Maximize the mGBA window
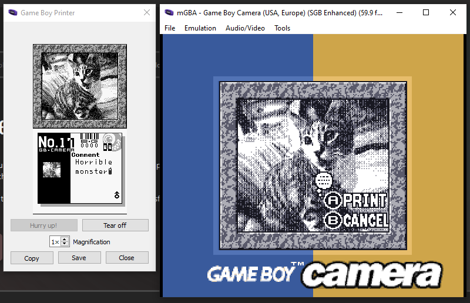The width and height of the screenshot is (470, 303). click(x=426, y=12)
